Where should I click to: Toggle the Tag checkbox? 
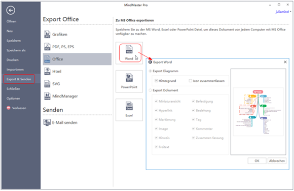(x=193, y=119)
